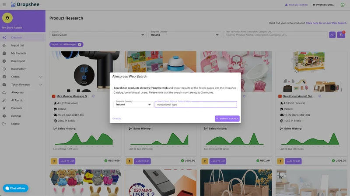The height and width of the screenshot is (196, 350).
Task: Add USD19.69 product to list
Action: 67,161
